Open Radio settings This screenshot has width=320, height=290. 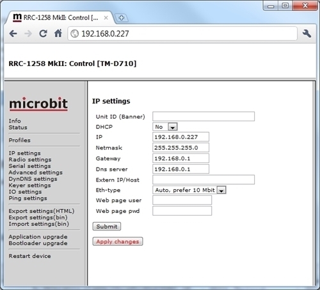click(x=30, y=160)
